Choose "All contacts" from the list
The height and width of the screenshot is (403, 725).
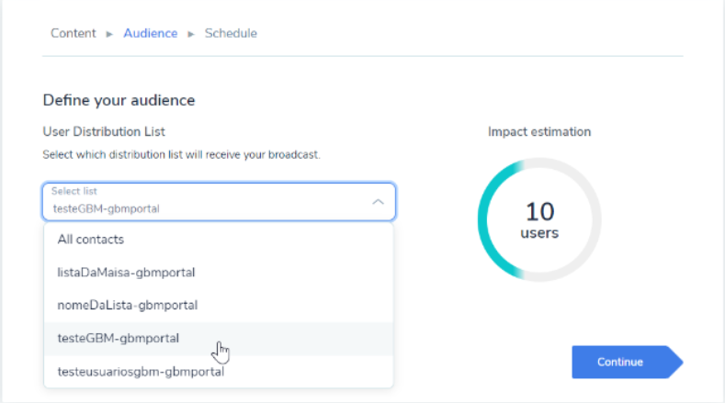click(x=90, y=240)
